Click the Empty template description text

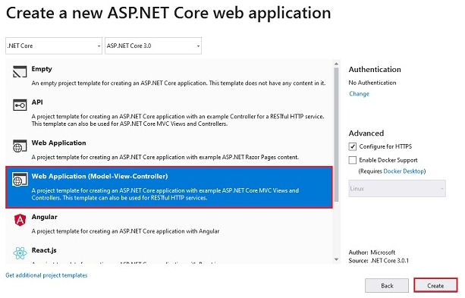(178, 83)
